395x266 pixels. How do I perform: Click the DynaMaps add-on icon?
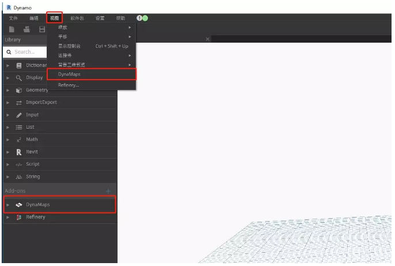19,205
